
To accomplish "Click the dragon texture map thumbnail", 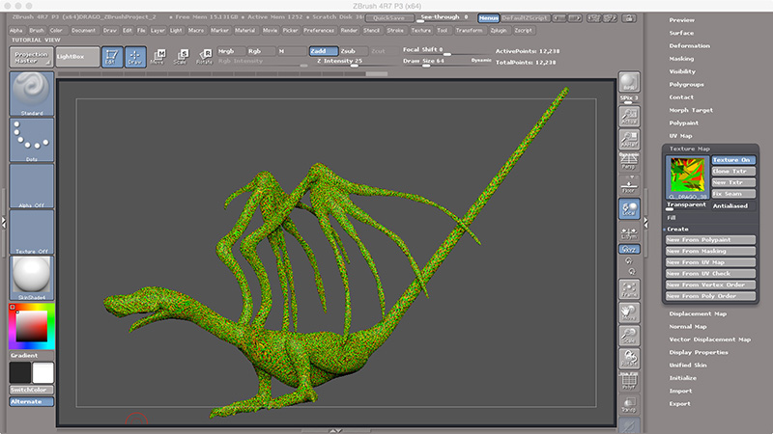I will tap(686, 176).
